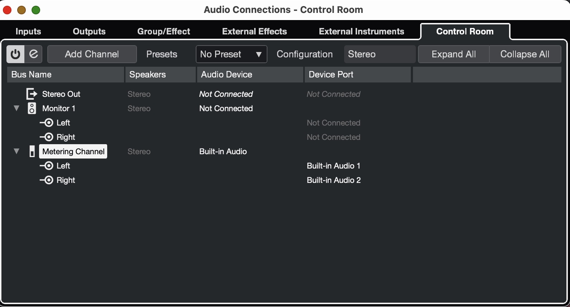Screen dimensions: 570x307
Task: Toggle the Control Room power button
Action: (x=15, y=54)
